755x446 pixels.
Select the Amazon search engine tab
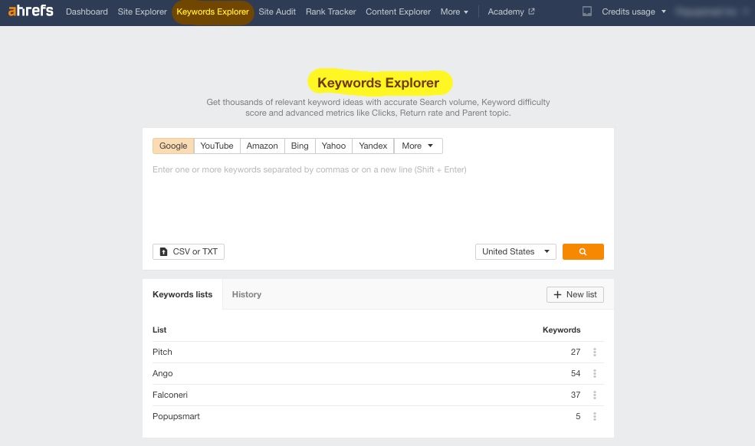262,146
